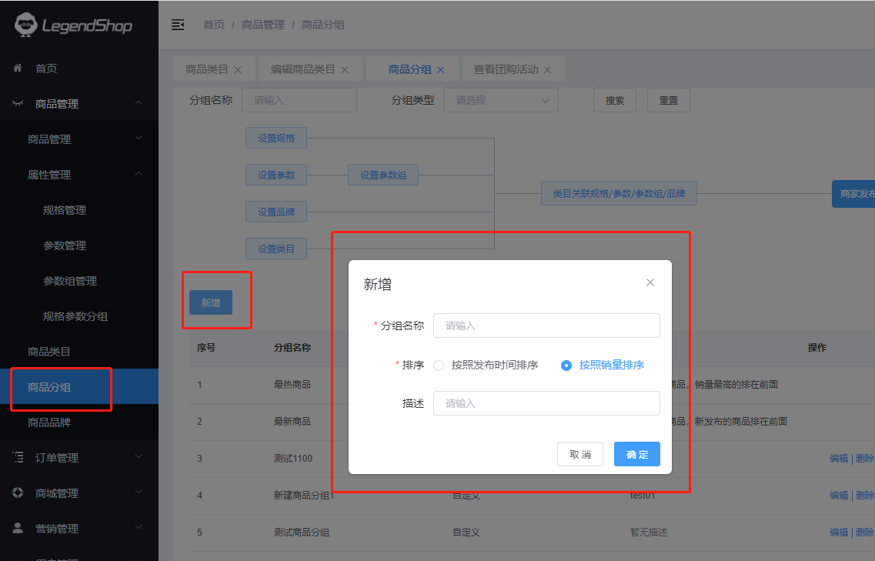875x561 pixels.
Task: Click the home icon beside 首页
Action: click(x=18, y=68)
